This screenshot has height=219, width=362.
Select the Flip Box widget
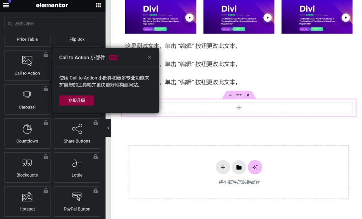click(77, 40)
